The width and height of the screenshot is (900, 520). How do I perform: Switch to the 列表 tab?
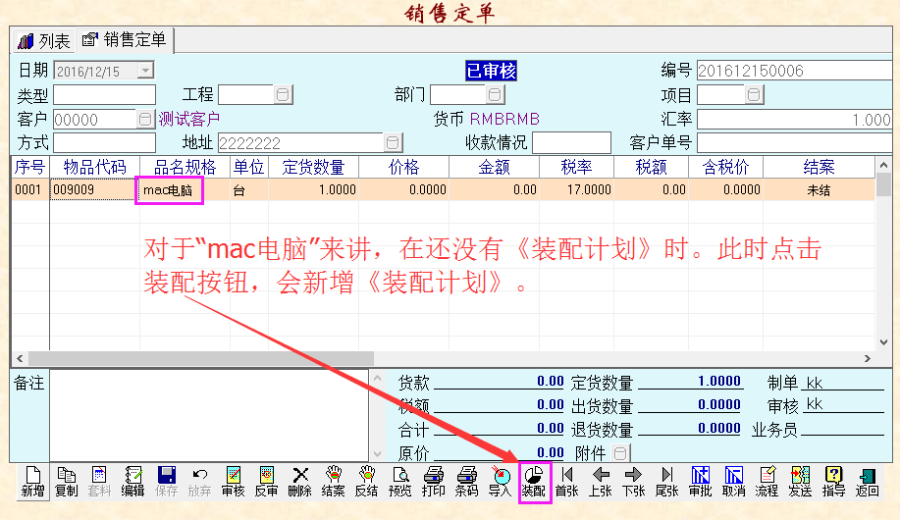pyautogui.click(x=44, y=41)
